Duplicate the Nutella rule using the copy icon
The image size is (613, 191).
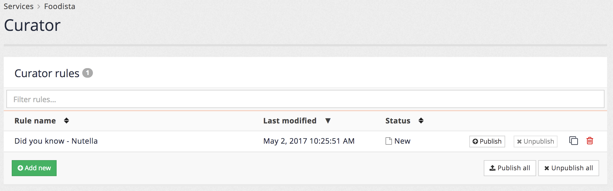click(x=573, y=141)
